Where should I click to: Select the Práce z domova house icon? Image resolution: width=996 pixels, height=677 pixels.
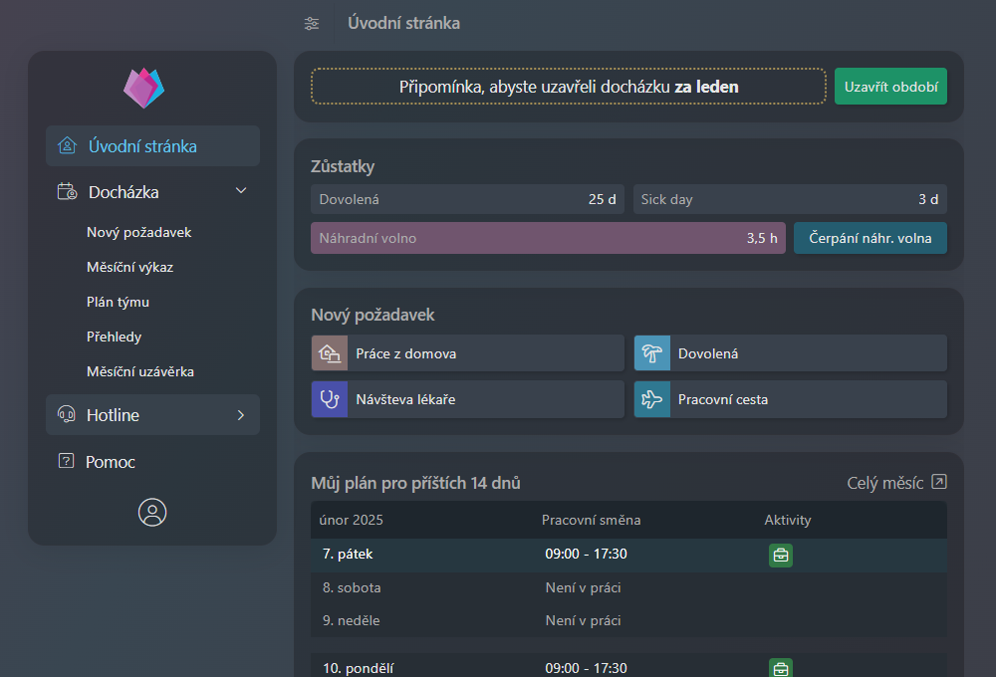click(x=329, y=353)
